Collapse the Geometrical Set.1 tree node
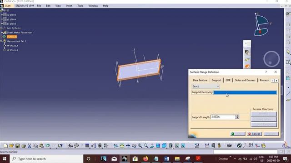 1,41
